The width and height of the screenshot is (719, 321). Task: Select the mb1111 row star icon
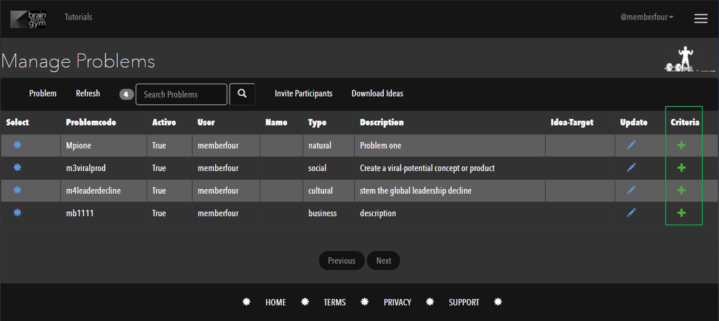tap(17, 213)
